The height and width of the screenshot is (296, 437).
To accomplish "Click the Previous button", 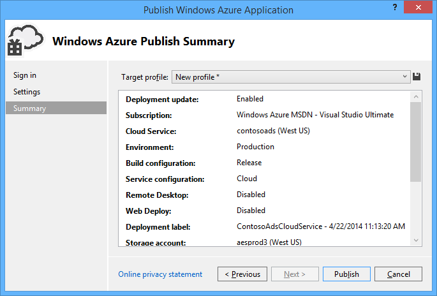I will (x=242, y=274).
